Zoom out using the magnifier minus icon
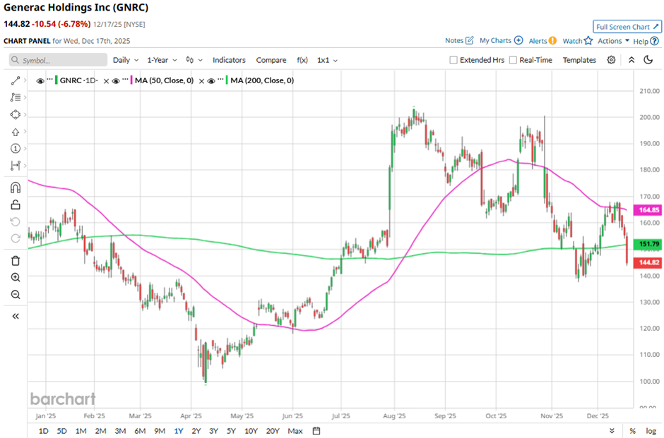Viewport: 664px width, 438px height. (16, 295)
